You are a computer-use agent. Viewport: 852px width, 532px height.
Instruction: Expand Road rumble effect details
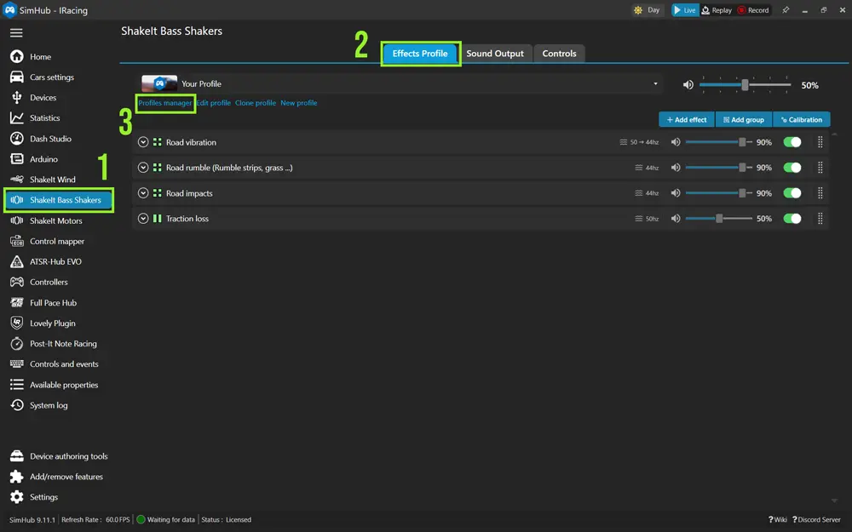click(143, 168)
